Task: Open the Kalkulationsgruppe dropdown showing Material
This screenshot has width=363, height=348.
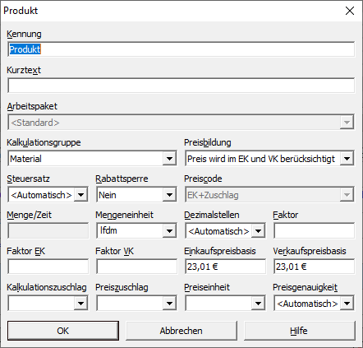Action: 92,158
